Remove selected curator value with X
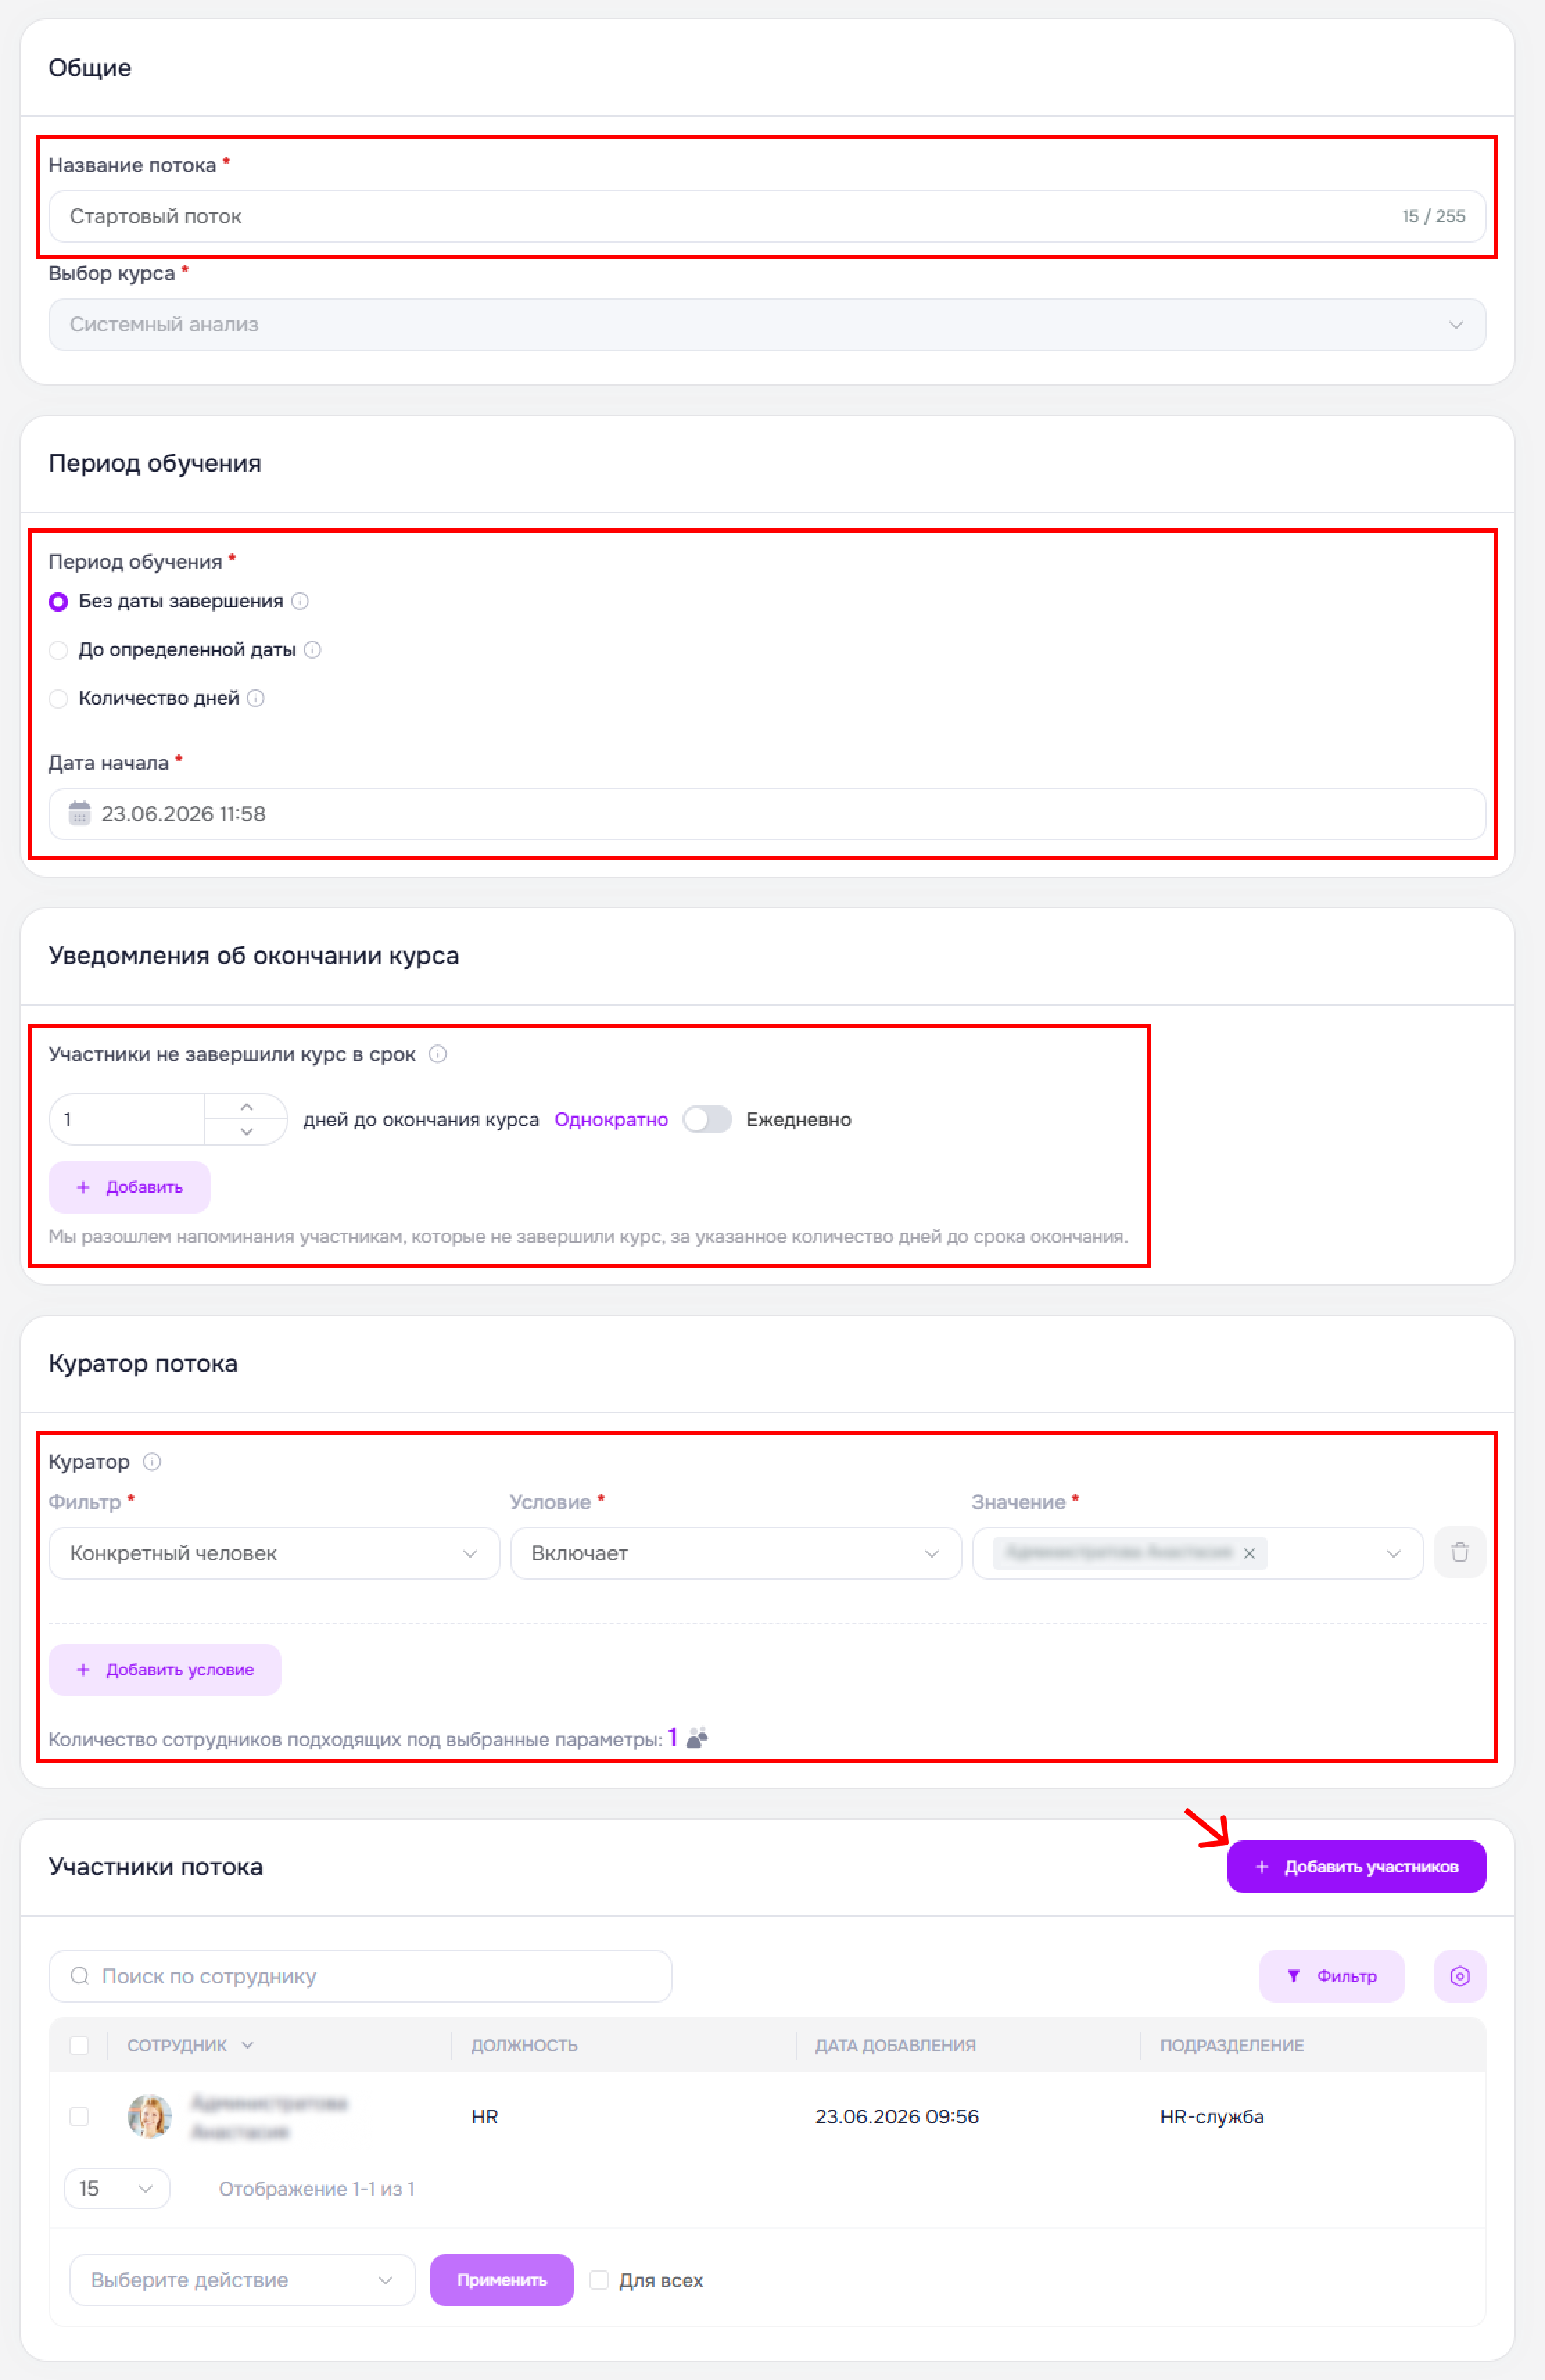Viewport: 1545px width, 2380px height. pos(1249,1553)
